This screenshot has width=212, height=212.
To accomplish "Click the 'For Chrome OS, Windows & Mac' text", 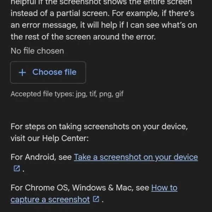I will click(79, 188).
